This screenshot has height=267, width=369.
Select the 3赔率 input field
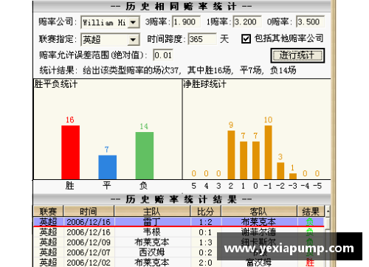186,22
